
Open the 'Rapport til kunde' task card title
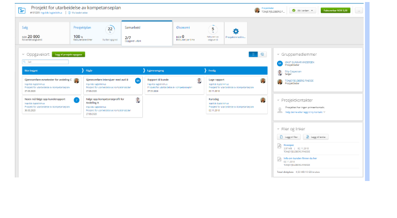(158, 80)
